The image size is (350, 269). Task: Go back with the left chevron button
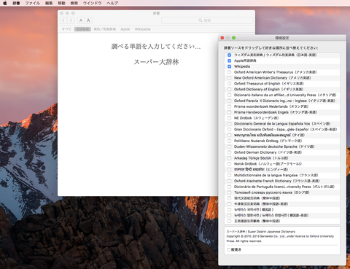63,20
